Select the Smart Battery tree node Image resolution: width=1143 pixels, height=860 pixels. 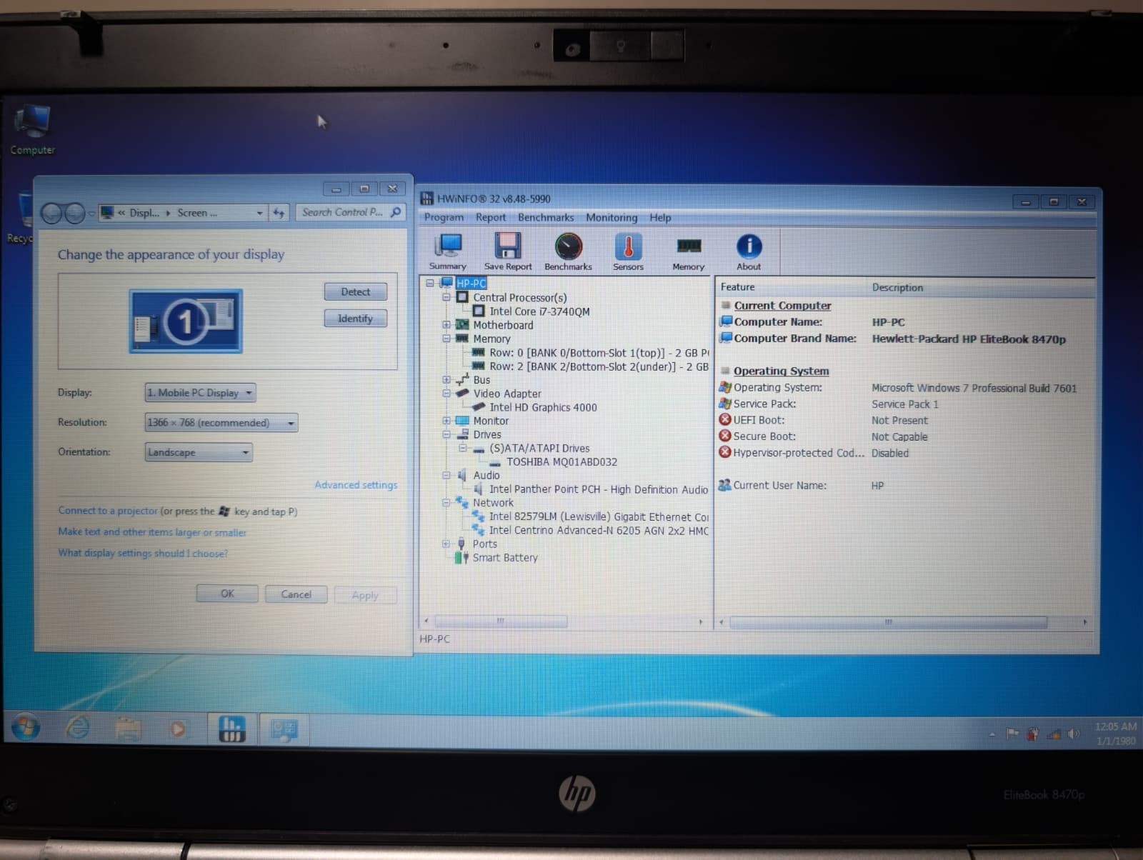[x=505, y=557]
